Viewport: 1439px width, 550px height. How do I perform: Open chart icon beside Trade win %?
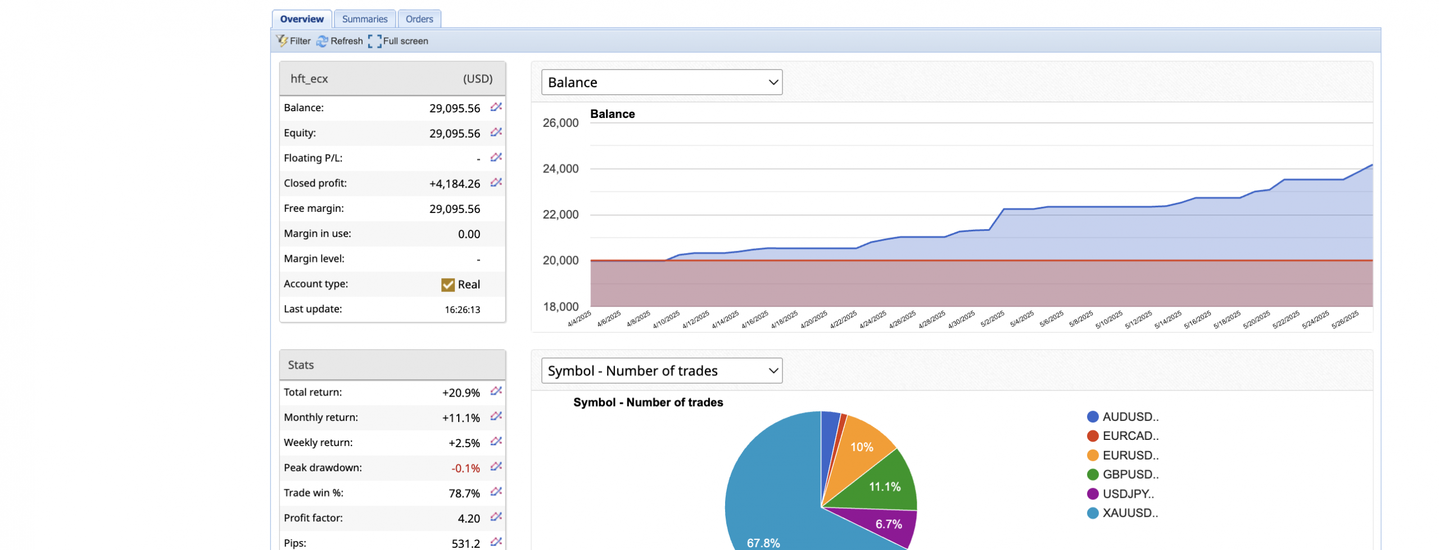pos(495,492)
